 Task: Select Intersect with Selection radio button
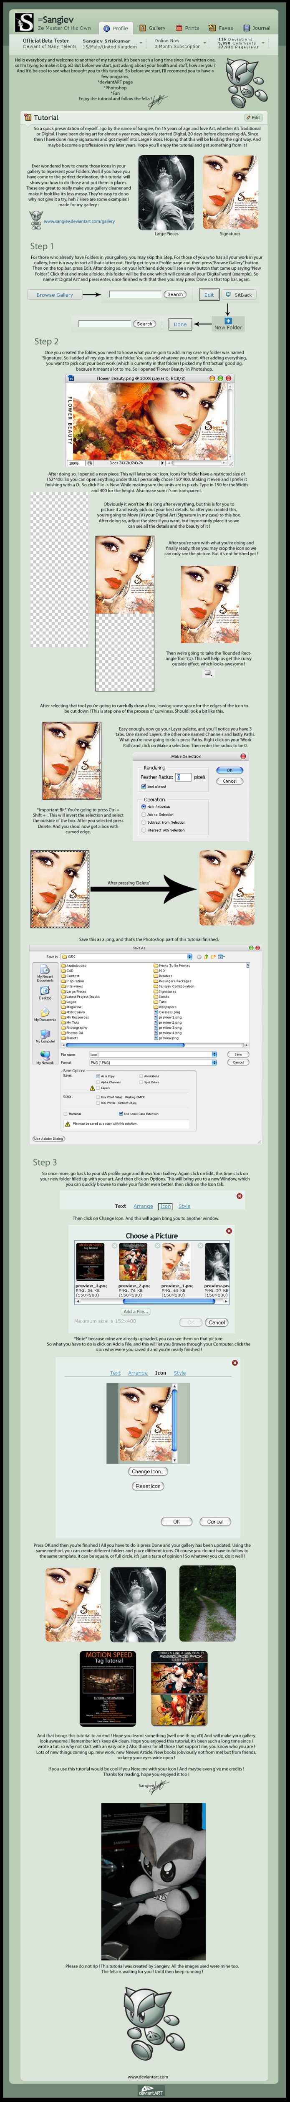pyautogui.click(x=144, y=830)
